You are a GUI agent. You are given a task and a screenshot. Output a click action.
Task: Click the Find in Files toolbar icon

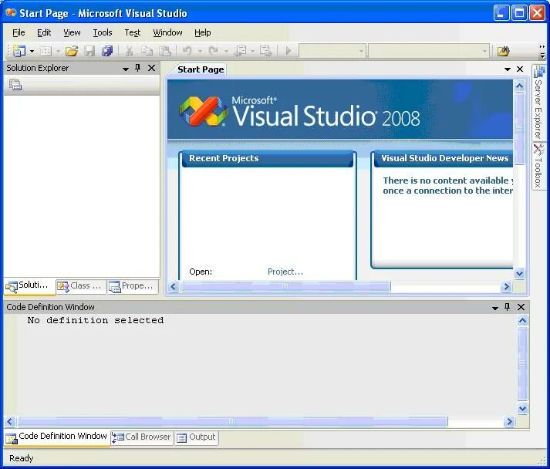click(504, 51)
